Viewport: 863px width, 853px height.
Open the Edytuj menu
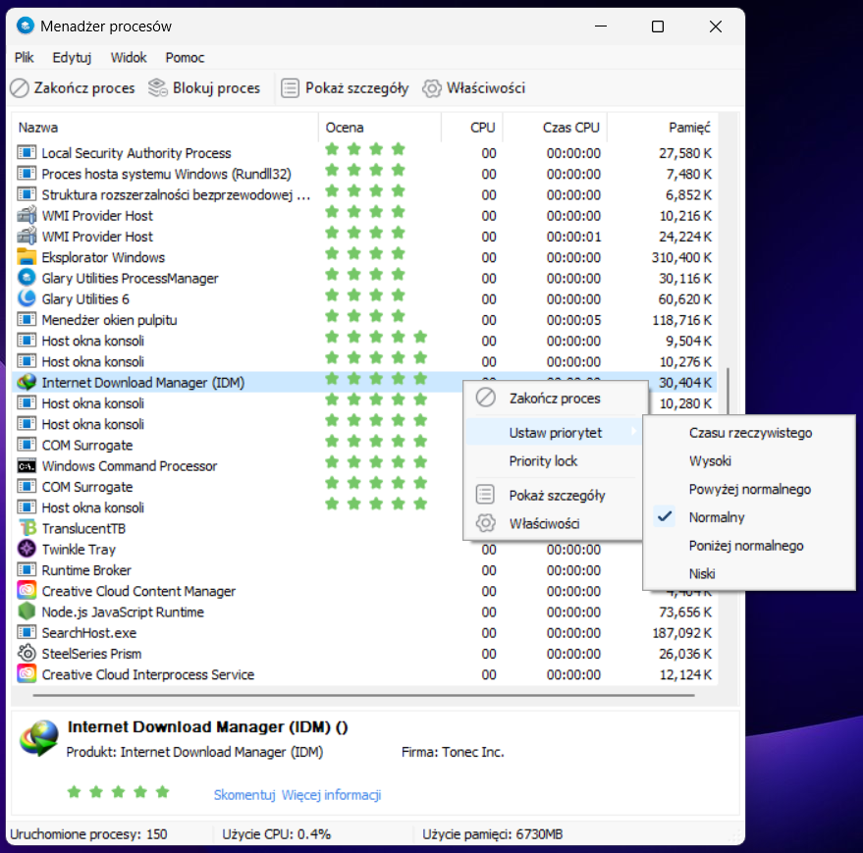click(x=72, y=58)
